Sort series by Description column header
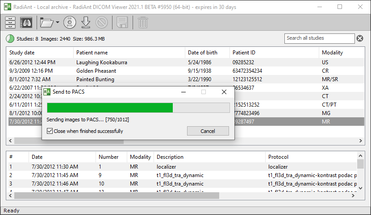Screen dimensions: 371x215 pyautogui.click(x=209, y=157)
